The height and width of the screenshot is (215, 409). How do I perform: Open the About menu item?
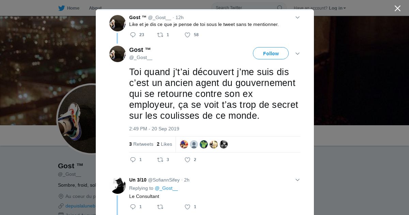(95, 8)
